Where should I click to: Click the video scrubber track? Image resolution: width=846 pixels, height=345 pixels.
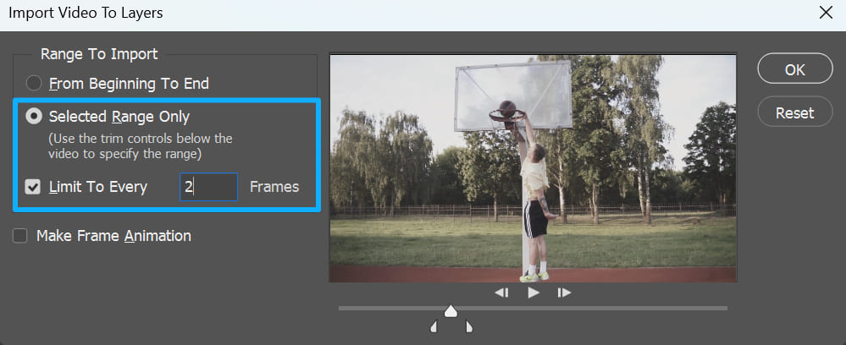tap(533, 309)
